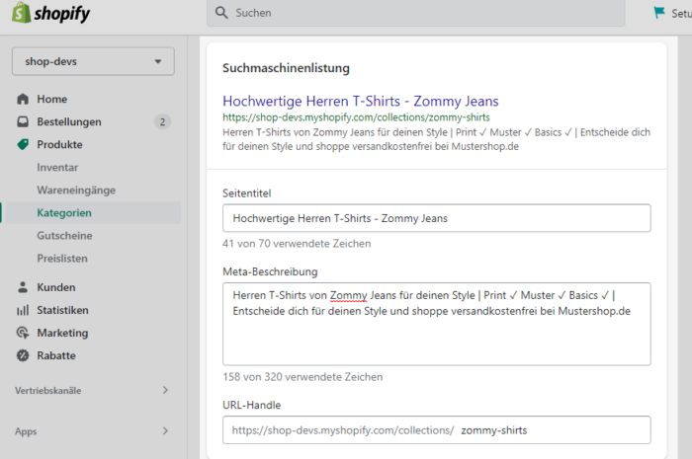
Task: Click the Suchmaschinenlistung heading
Action: (286, 68)
